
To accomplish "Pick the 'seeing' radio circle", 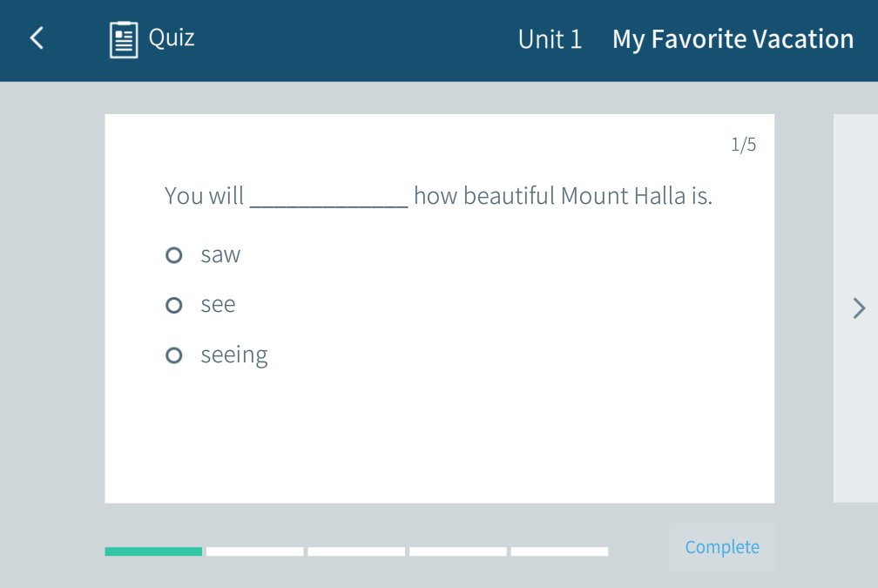I will (174, 355).
